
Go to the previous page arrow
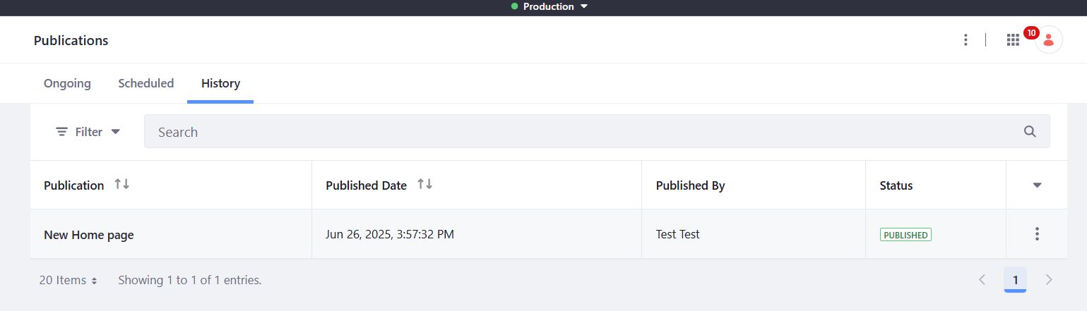[x=982, y=280]
